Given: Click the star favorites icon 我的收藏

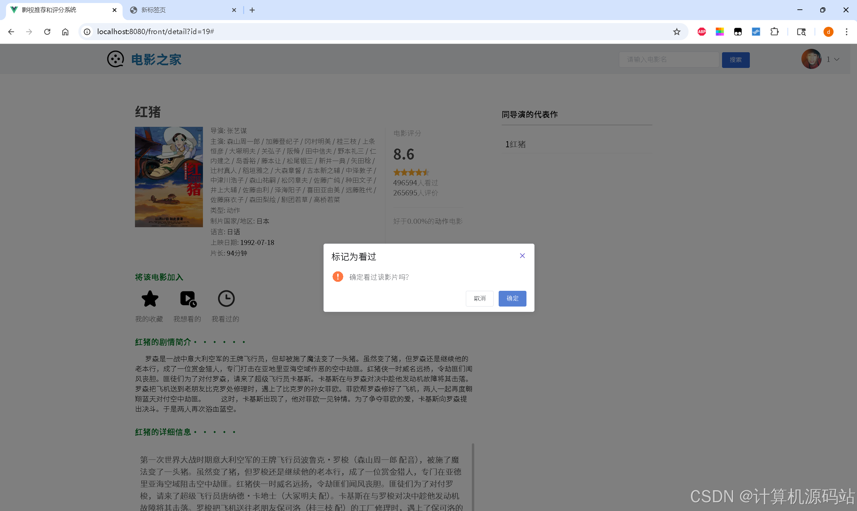Looking at the screenshot, I should 150,299.
